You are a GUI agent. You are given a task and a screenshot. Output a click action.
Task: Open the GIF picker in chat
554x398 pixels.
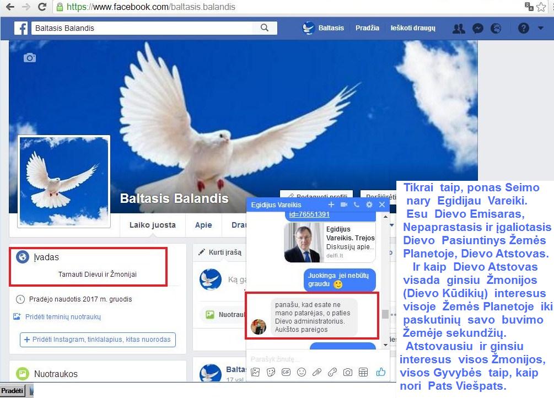coord(286,372)
